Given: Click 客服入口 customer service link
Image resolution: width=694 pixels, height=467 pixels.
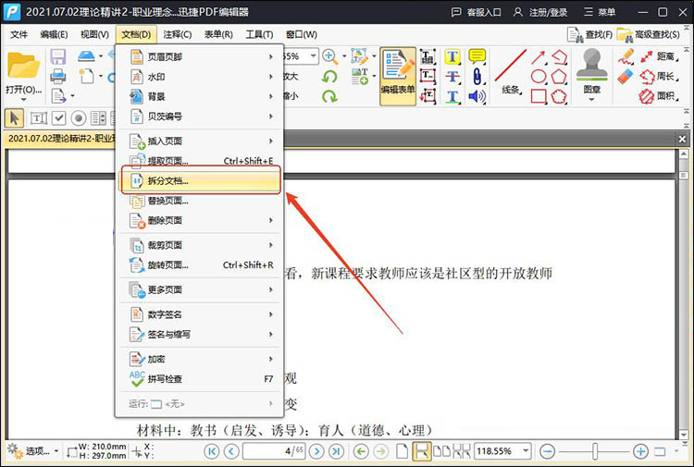Looking at the screenshot, I should click(477, 12).
